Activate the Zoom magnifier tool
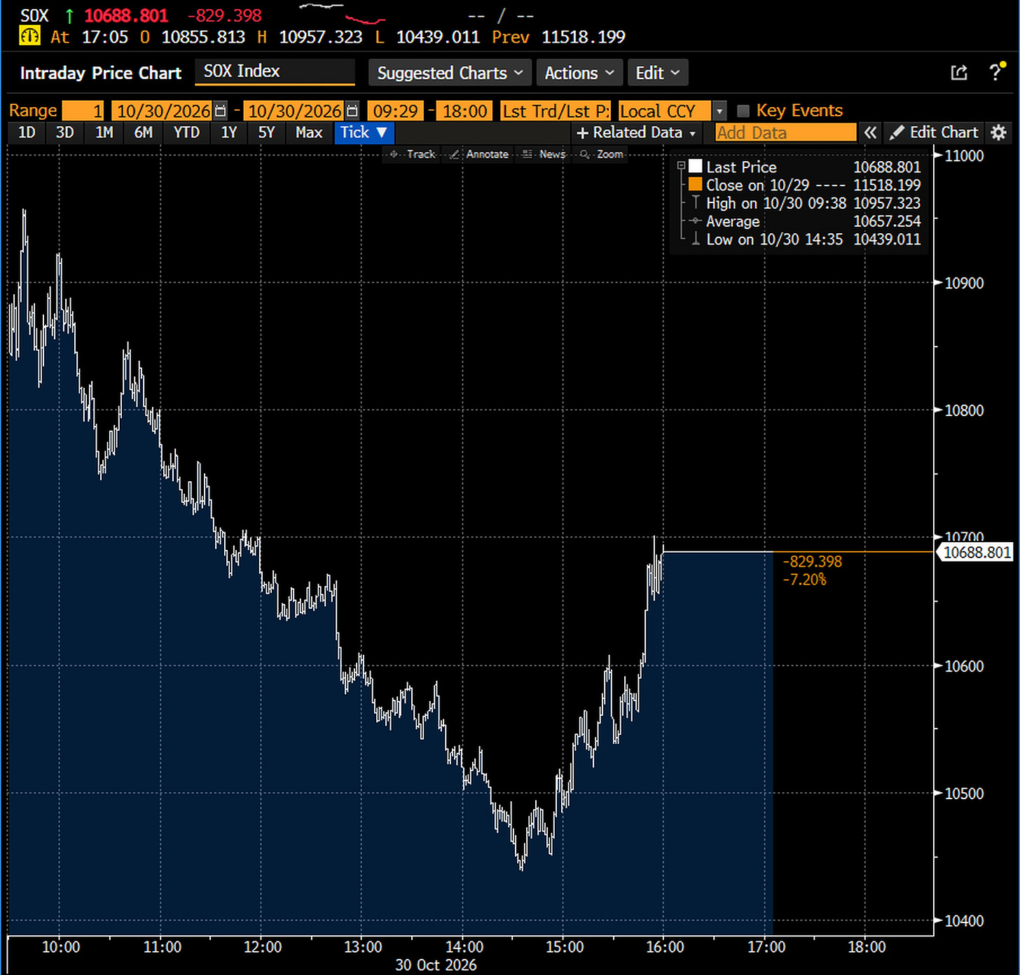The width and height of the screenshot is (1020, 975). point(601,154)
